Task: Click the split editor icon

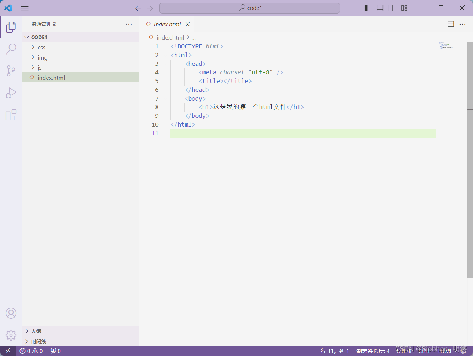Action: pyautogui.click(x=451, y=24)
